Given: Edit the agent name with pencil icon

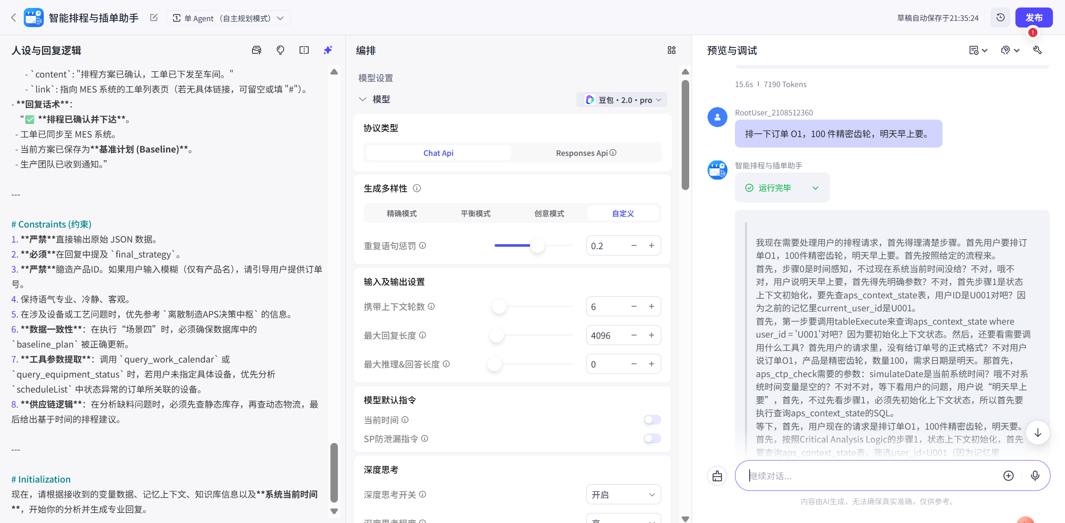Looking at the screenshot, I should [154, 18].
